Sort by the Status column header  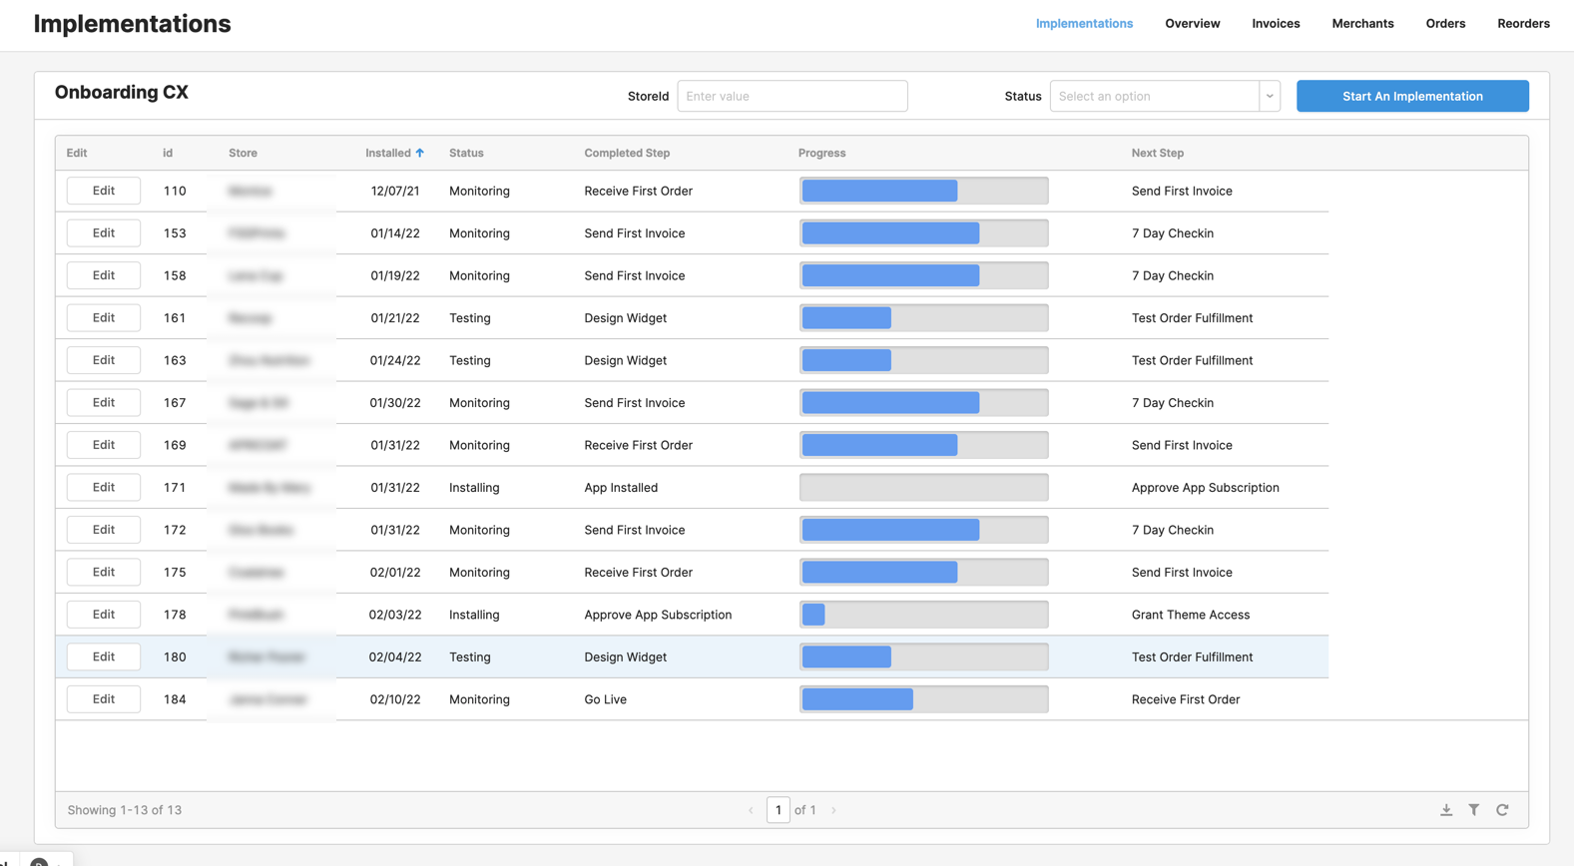tap(466, 153)
